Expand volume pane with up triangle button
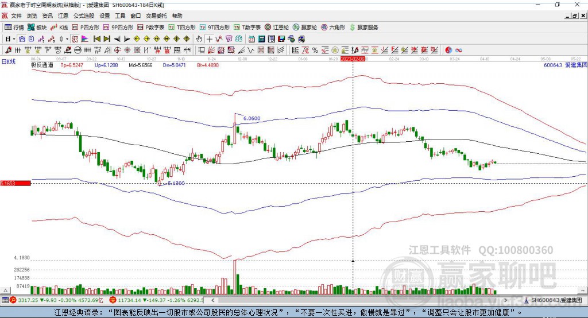The width and height of the screenshot is (588, 318). (5, 290)
